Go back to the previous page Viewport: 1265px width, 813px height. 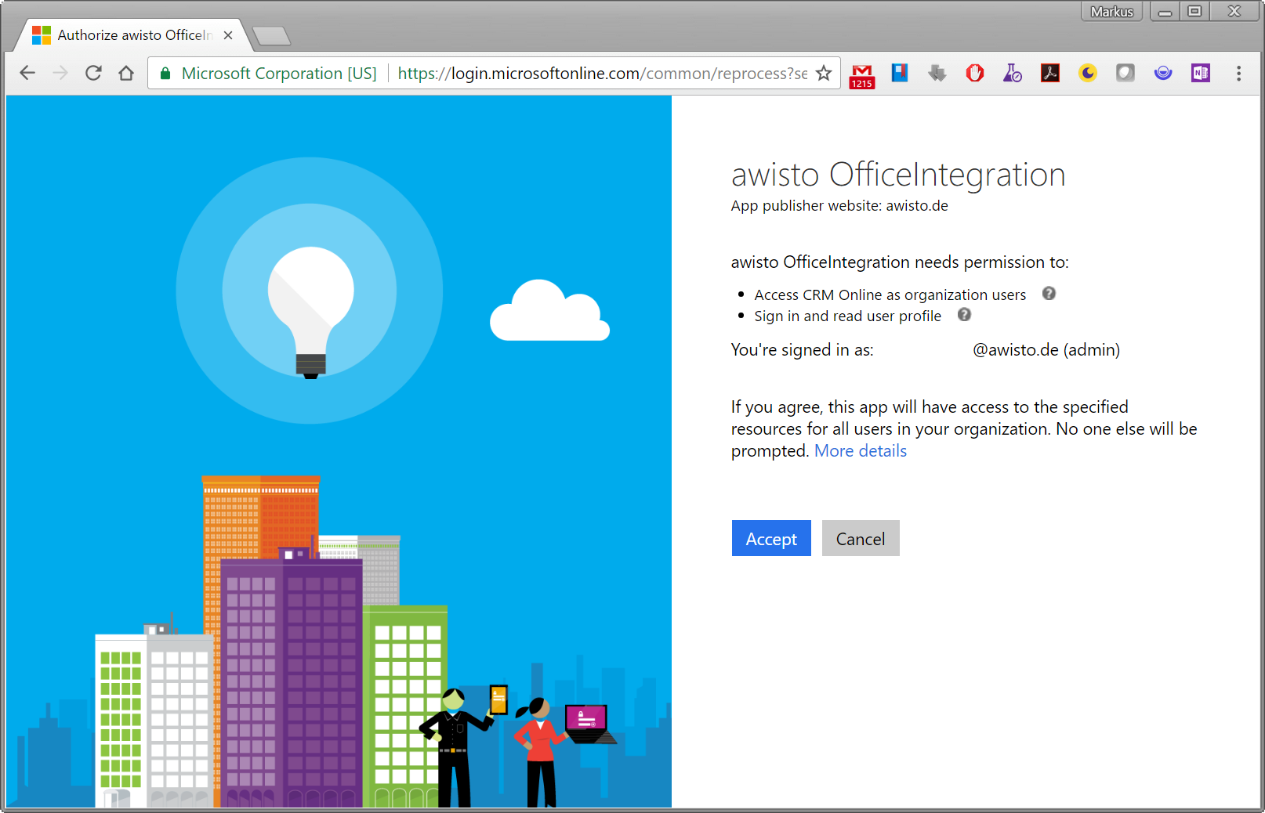27,73
